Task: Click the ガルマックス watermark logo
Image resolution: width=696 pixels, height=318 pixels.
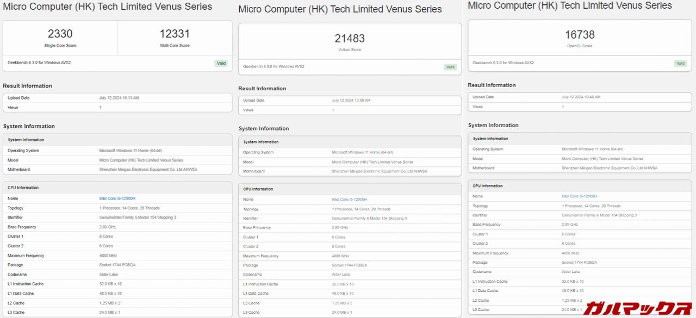Action: tap(637, 308)
